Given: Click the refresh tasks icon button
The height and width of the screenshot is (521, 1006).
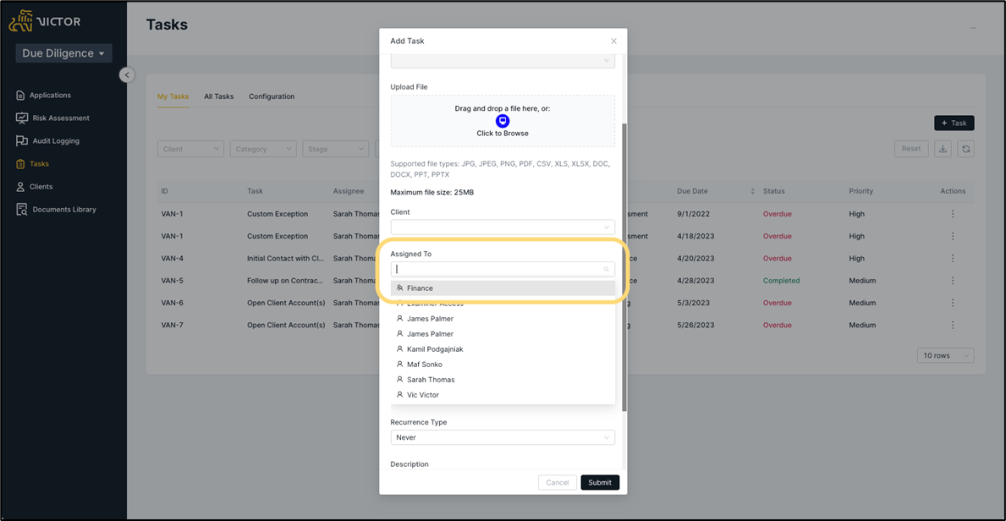Looking at the screenshot, I should coord(965,149).
